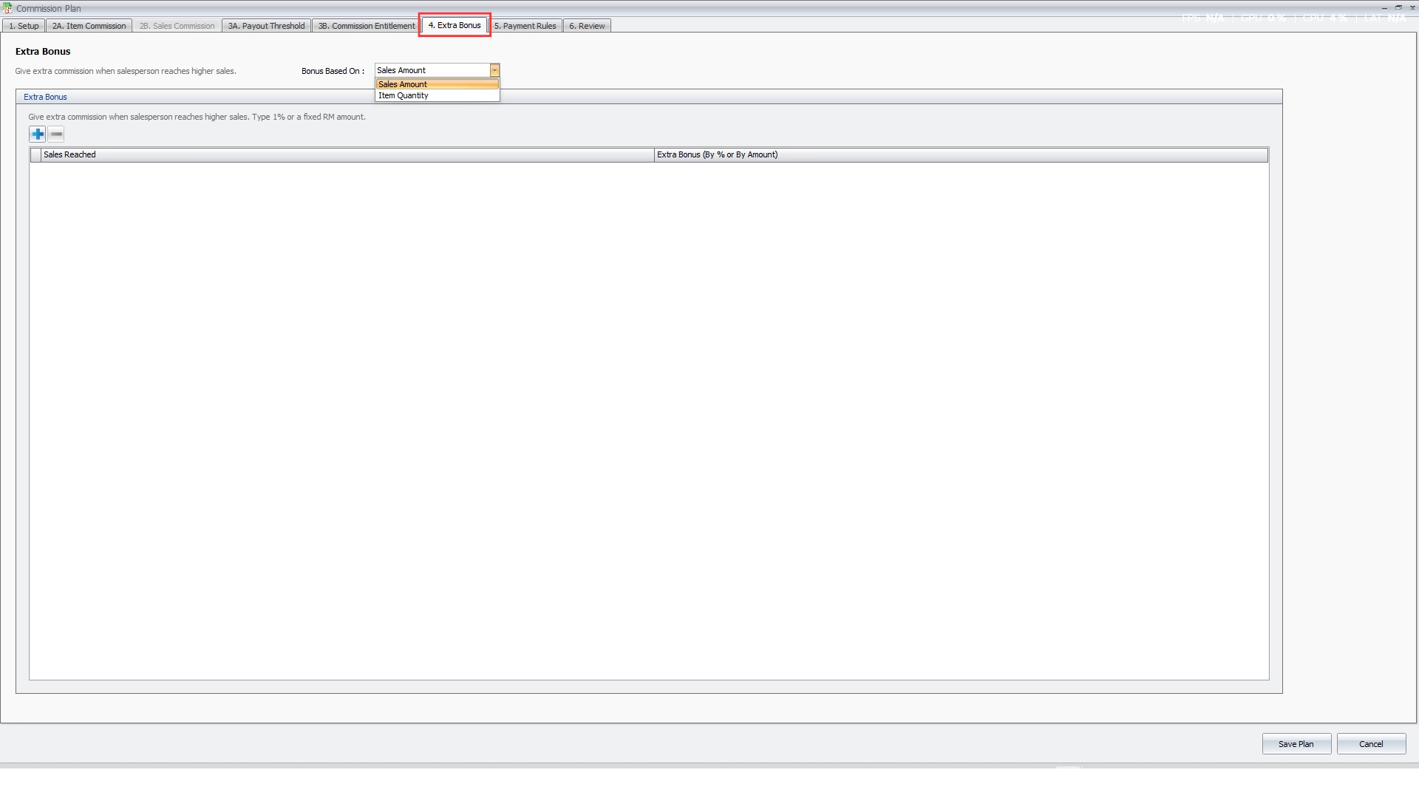Click the bold Extra Bonus page heading
Image resolution: width=1419 pixels, height=798 pixels.
(43, 52)
